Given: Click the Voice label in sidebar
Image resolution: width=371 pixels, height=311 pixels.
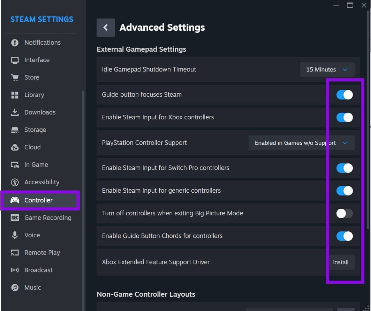Looking at the screenshot, I should [x=32, y=235].
